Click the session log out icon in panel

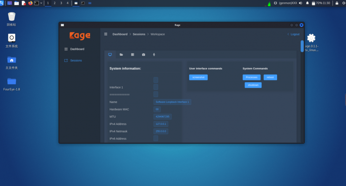[x=344, y=3]
